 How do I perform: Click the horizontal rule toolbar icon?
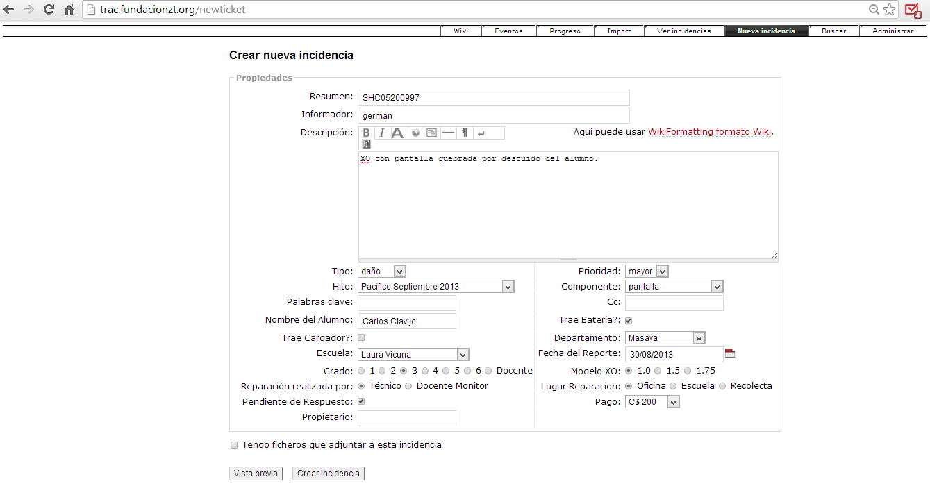pyautogui.click(x=449, y=133)
